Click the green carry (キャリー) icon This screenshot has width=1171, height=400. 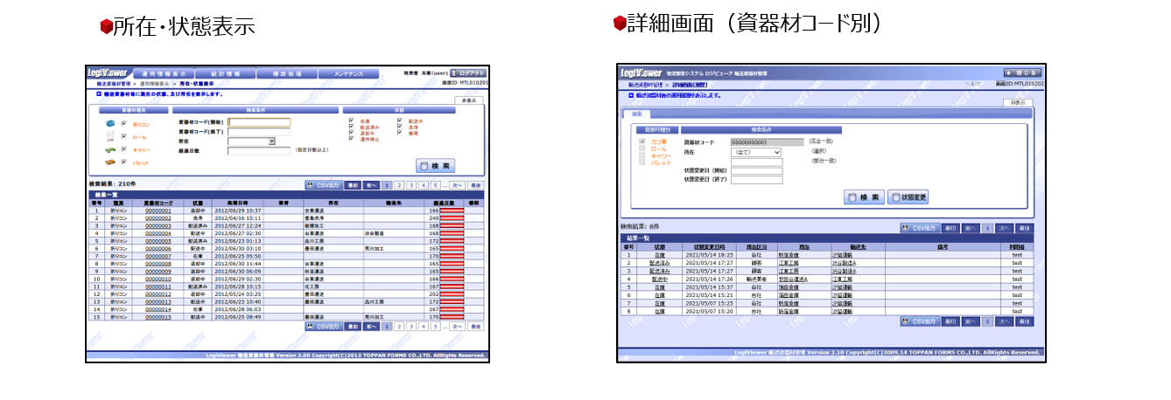(x=109, y=150)
